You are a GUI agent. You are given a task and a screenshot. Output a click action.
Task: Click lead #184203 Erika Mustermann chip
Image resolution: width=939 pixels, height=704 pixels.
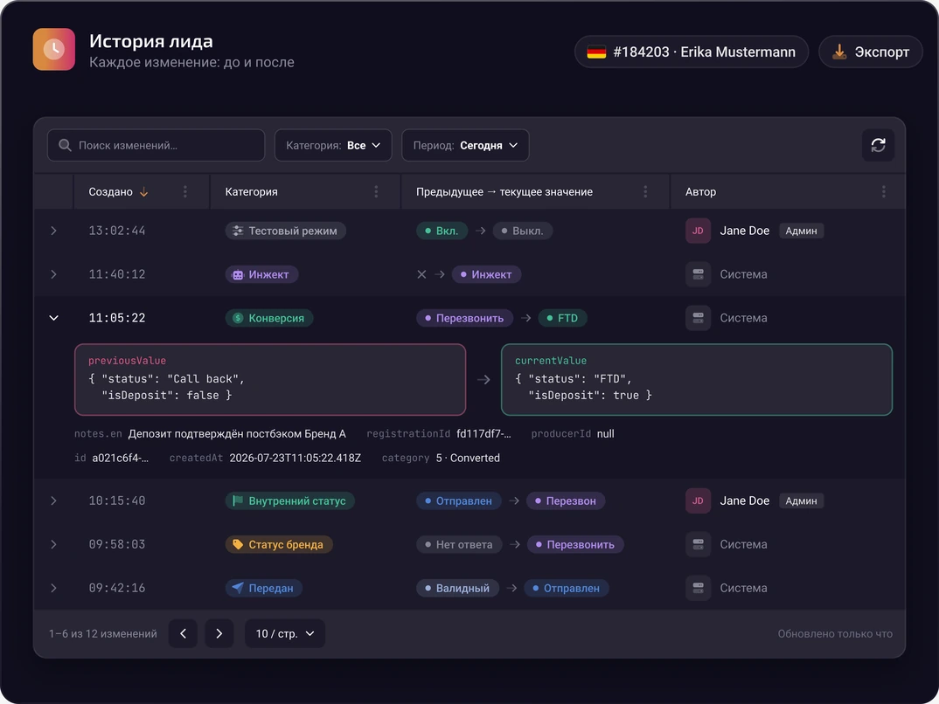[x=692, y=52]
